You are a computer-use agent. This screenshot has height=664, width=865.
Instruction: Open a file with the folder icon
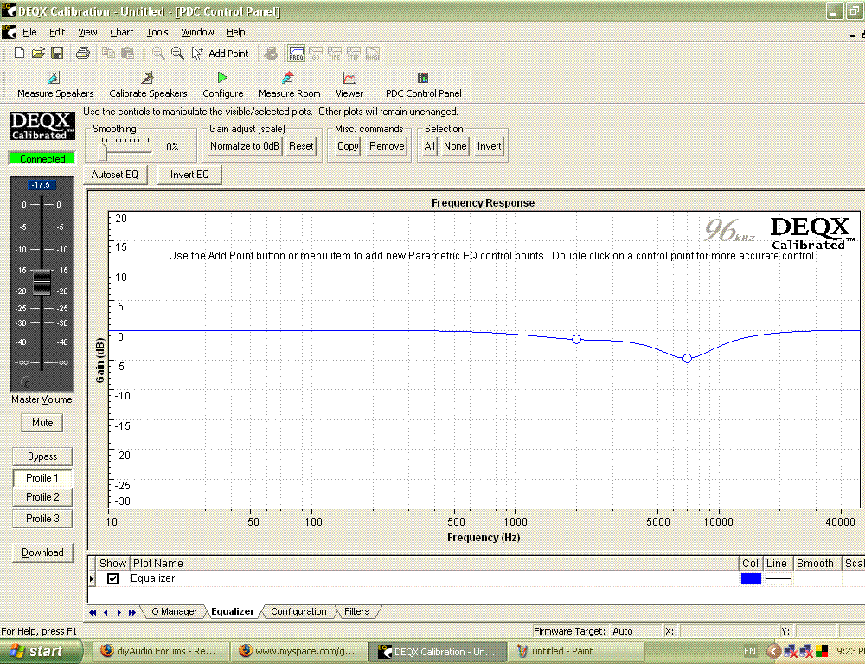coord(38,53)
